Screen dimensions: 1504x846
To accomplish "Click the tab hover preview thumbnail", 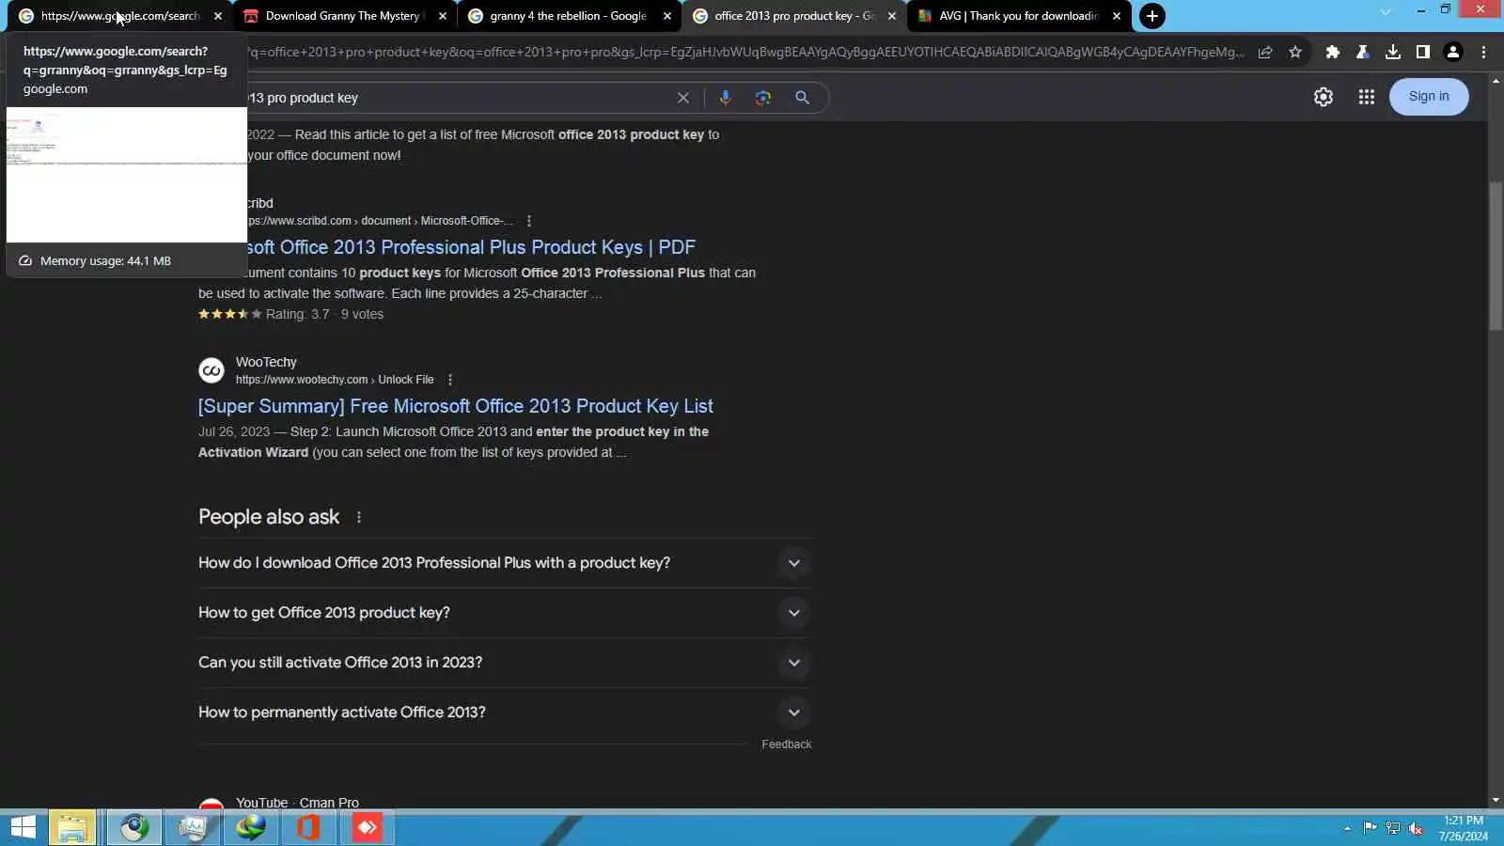I will [x=127, y=175].
